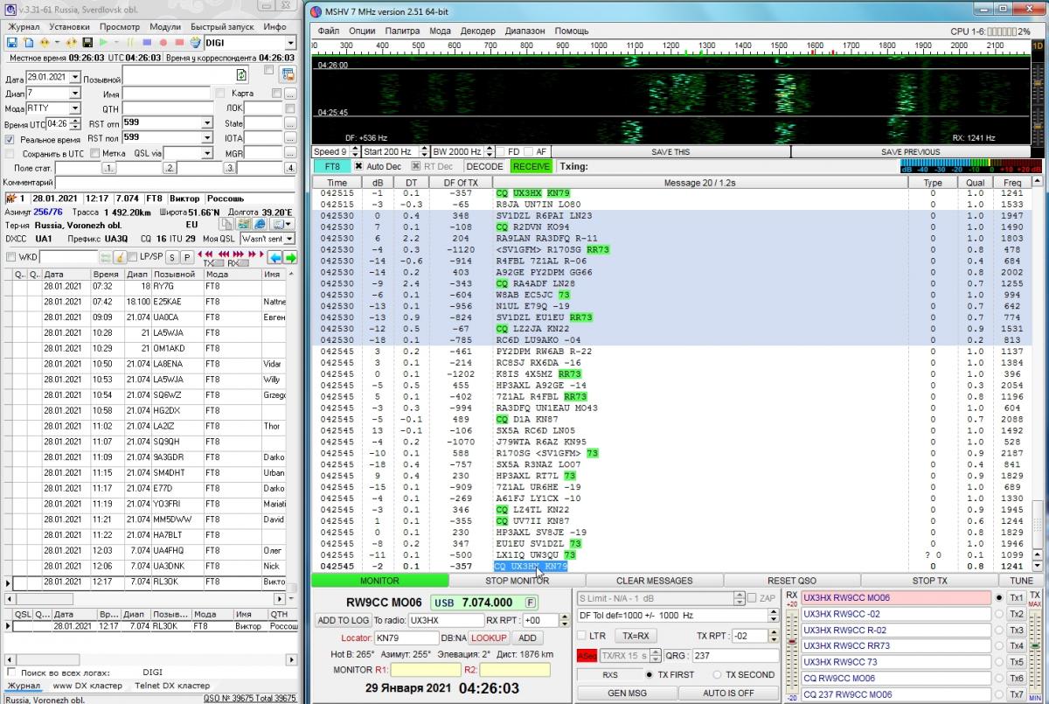Click the callsign refresh icon beside Позывной field
Screen dimensions: 1049x704
(242, 76)
